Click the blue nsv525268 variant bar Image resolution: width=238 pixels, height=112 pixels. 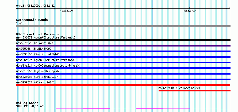[123, 51]
